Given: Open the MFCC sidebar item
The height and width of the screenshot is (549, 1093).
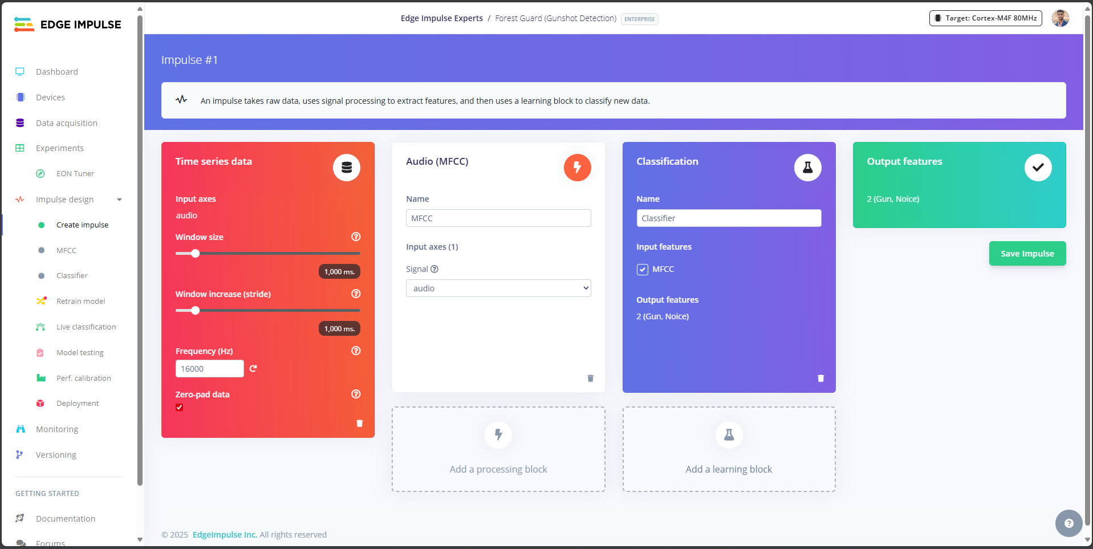Looking at the screenshot, I should click(x=66, y=250).
